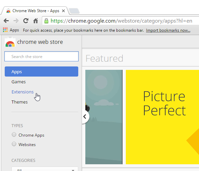The image size is (199, 171).
Task: Close the Chrome Web Store tab
Action: click(63, 11)
